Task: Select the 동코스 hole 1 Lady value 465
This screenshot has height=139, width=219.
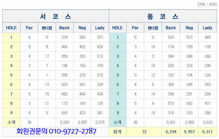Action: pos(208,37)
